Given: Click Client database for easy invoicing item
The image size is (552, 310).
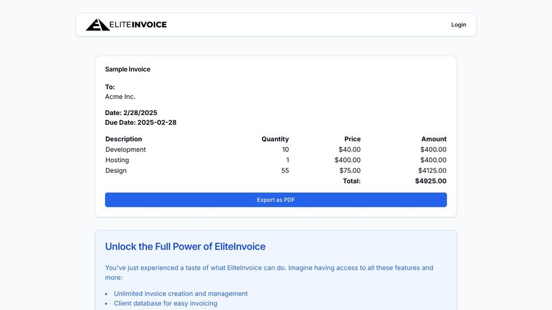Looking at the screenshot, I should [165, 303].
